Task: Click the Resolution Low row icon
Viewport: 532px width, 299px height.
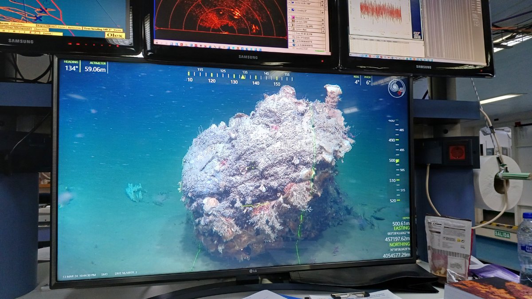Action: [x=293, y=17]
